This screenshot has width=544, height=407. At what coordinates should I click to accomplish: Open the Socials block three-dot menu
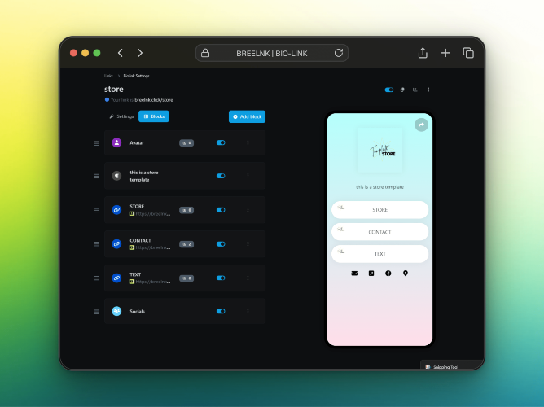coord(248,311)
